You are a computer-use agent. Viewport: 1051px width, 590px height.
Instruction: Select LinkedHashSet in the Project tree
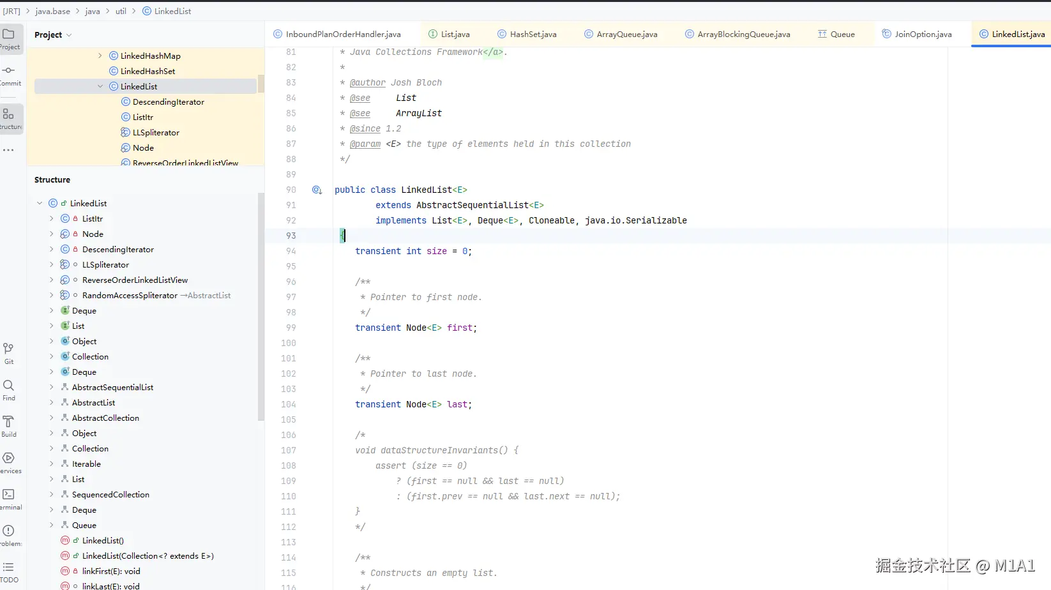tap(147, 71)
